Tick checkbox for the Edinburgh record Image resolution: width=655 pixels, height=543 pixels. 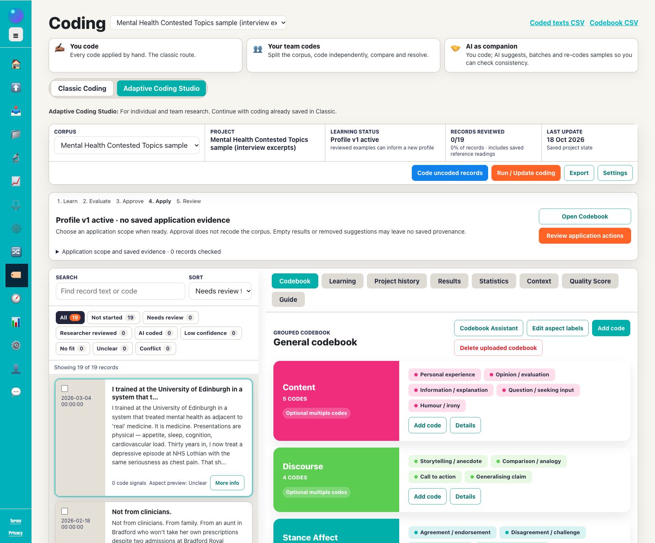point(65,389)
